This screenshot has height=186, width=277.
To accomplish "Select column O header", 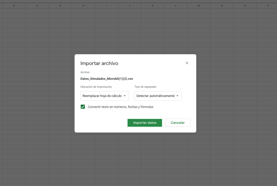I will click(245, 5).
